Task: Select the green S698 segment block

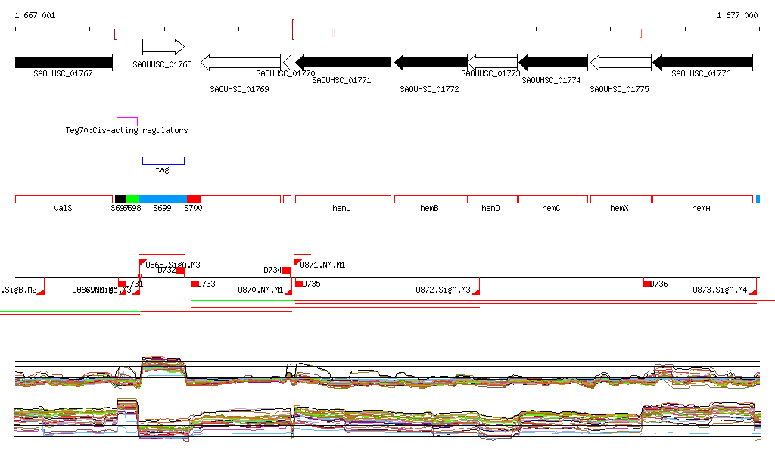Action: (x=133, y=200)
